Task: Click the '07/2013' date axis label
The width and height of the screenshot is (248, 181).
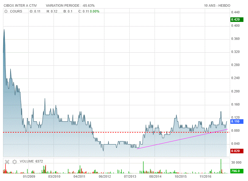Action: click(x=130, y=176)
